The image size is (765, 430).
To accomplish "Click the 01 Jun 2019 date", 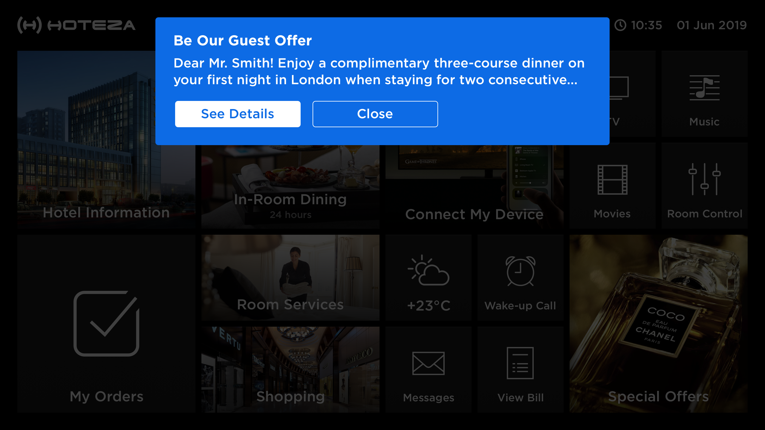I will point(712,25).
